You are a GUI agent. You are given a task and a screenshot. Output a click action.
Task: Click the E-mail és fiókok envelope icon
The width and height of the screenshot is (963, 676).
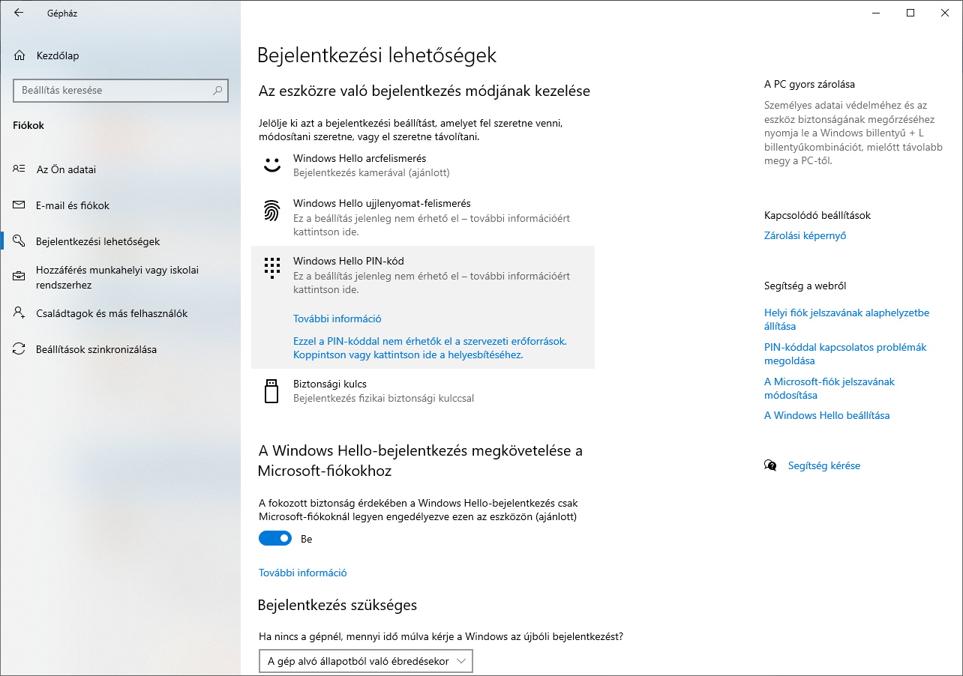(x=19, y=205)
